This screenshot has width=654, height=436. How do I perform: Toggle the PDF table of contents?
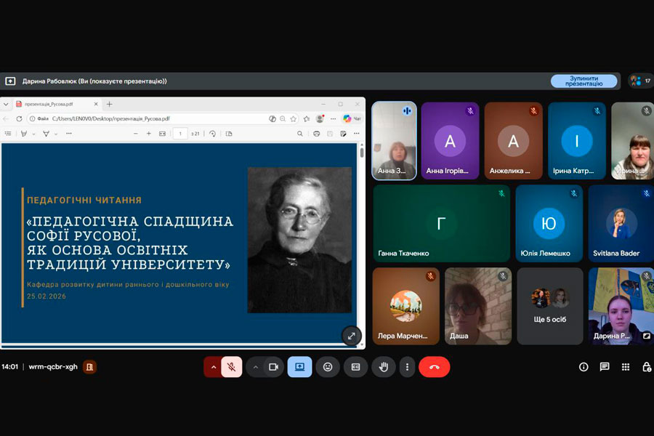coord(8,134)
